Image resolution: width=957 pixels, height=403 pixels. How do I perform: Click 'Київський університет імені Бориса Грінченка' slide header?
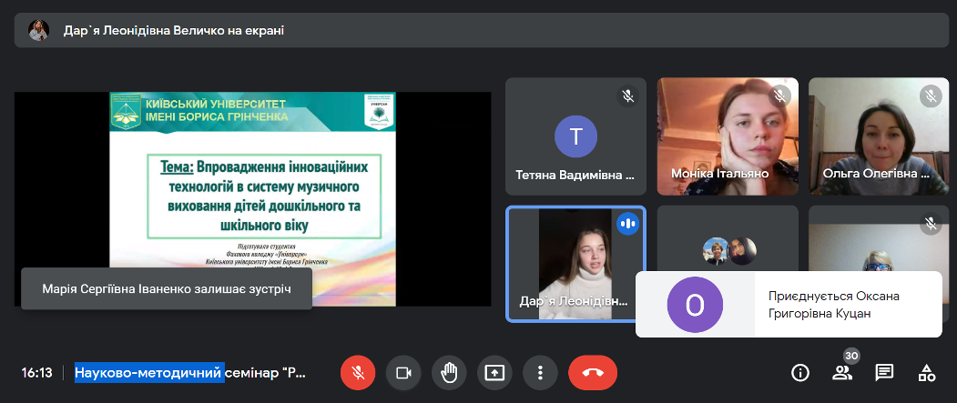click(x=217, y=110)
